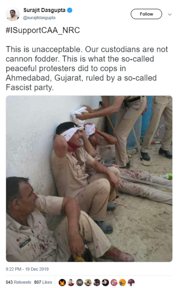
Task: Click the tweet text about Ahmedabad cops
Action: pyautogui.click(x=87, y=68)
